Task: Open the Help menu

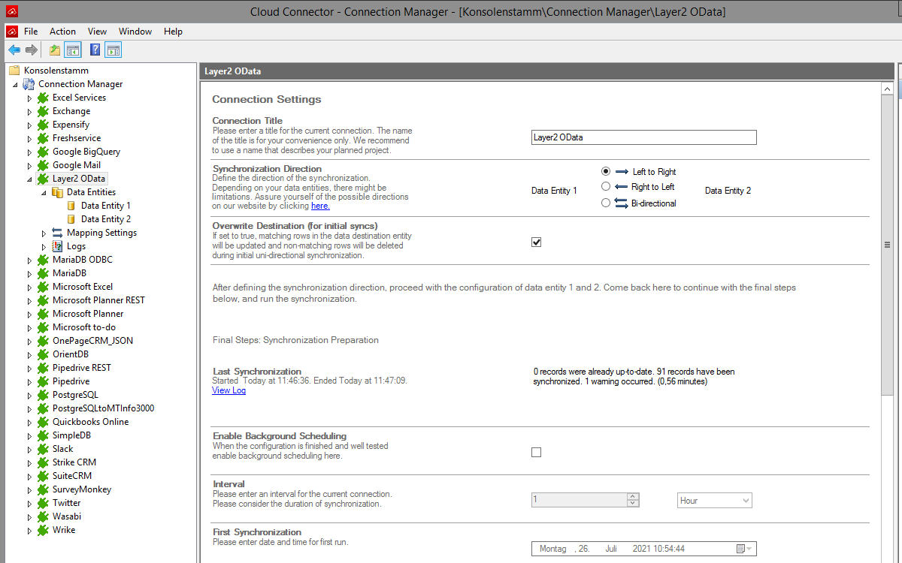Action: pos(173,32)
